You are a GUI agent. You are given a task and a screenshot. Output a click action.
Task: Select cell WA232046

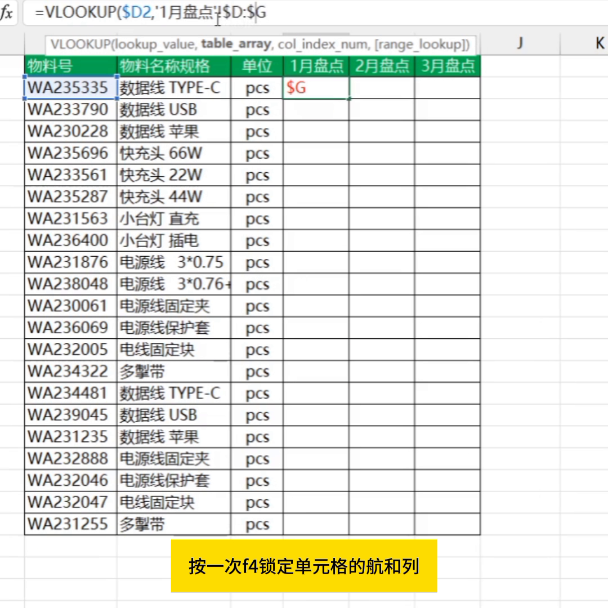[x=70, y=480]
